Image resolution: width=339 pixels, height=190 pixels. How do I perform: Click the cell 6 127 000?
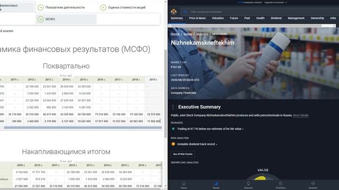coord(67,121)
